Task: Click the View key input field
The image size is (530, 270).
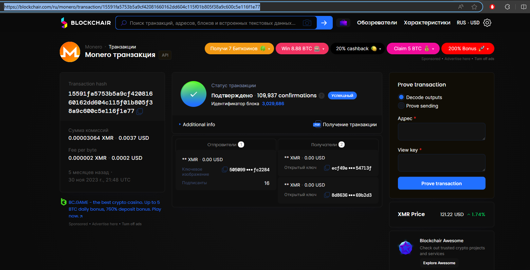Action: coord(441,163)
